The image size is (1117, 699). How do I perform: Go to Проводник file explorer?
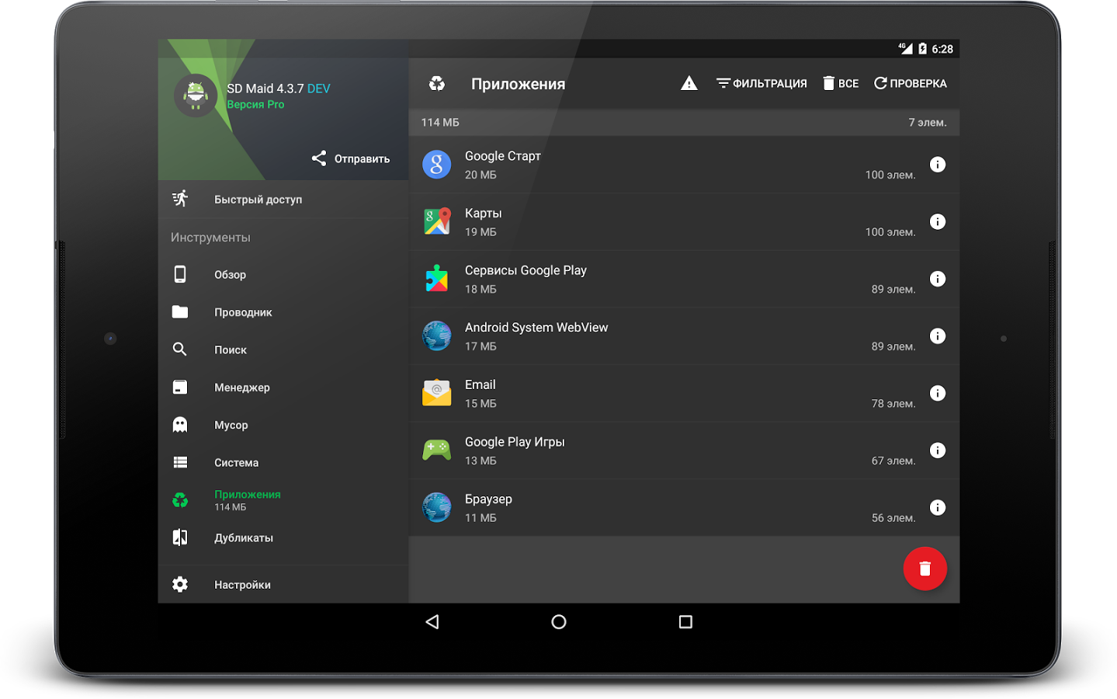243,312
